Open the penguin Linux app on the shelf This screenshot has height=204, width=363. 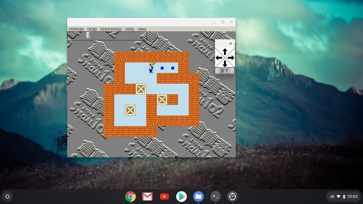pos(232,197)
